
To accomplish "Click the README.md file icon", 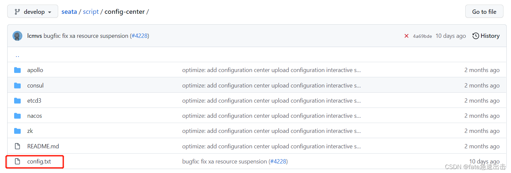I will [17, 146].
